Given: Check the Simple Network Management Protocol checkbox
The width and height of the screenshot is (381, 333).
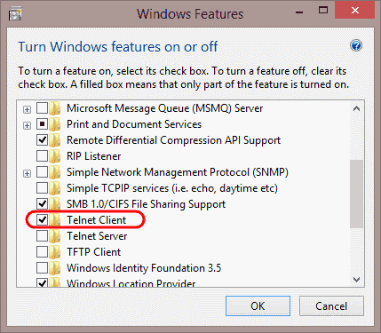Looking at the screenshot, I should [x=42, y=171].
